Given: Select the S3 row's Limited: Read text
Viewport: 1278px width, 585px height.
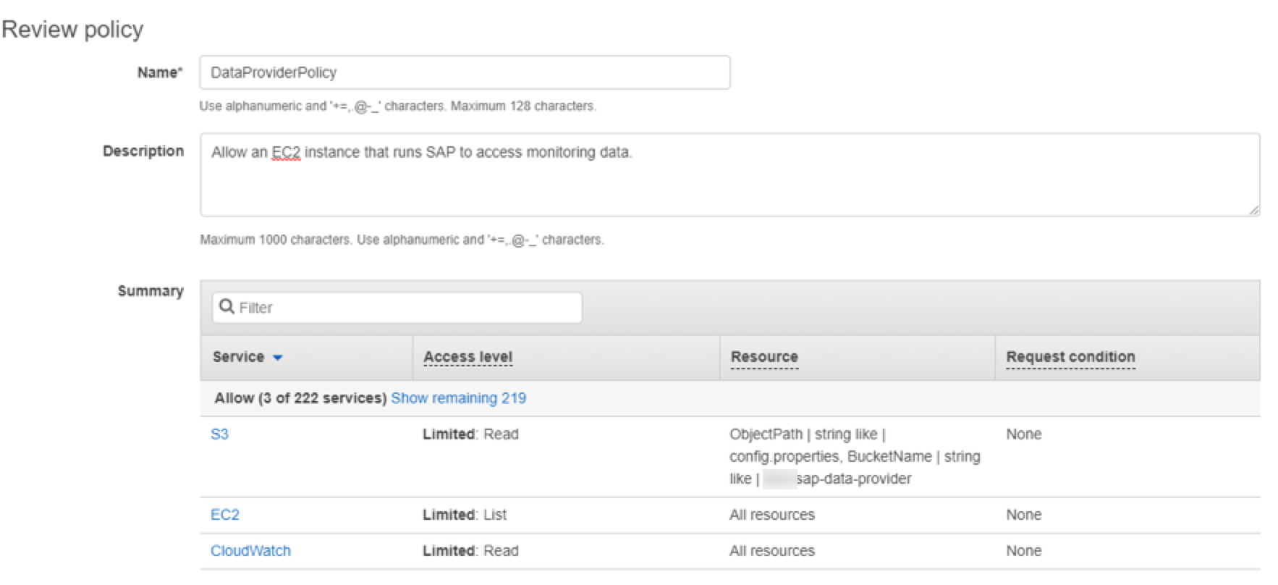Looking at the screenshot, I should click(x=470, y=434).
